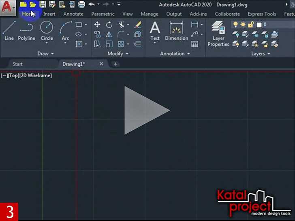
Task: Switch to the Annotate ribbon tab
Action: click(73, 14)
